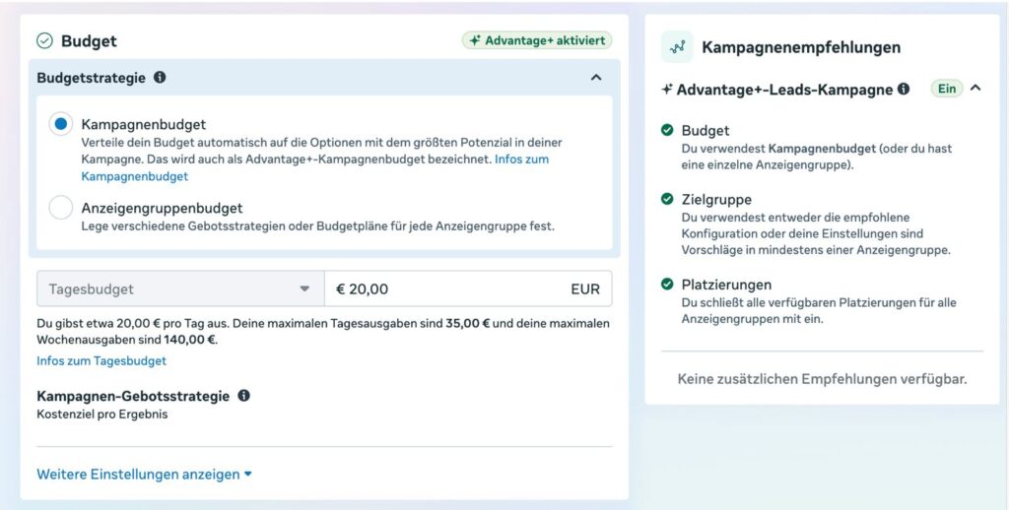The image size is (1009, 510).
Task: Open the Infos zum Tagesbudget link
Action: click(x=101, y=360)
